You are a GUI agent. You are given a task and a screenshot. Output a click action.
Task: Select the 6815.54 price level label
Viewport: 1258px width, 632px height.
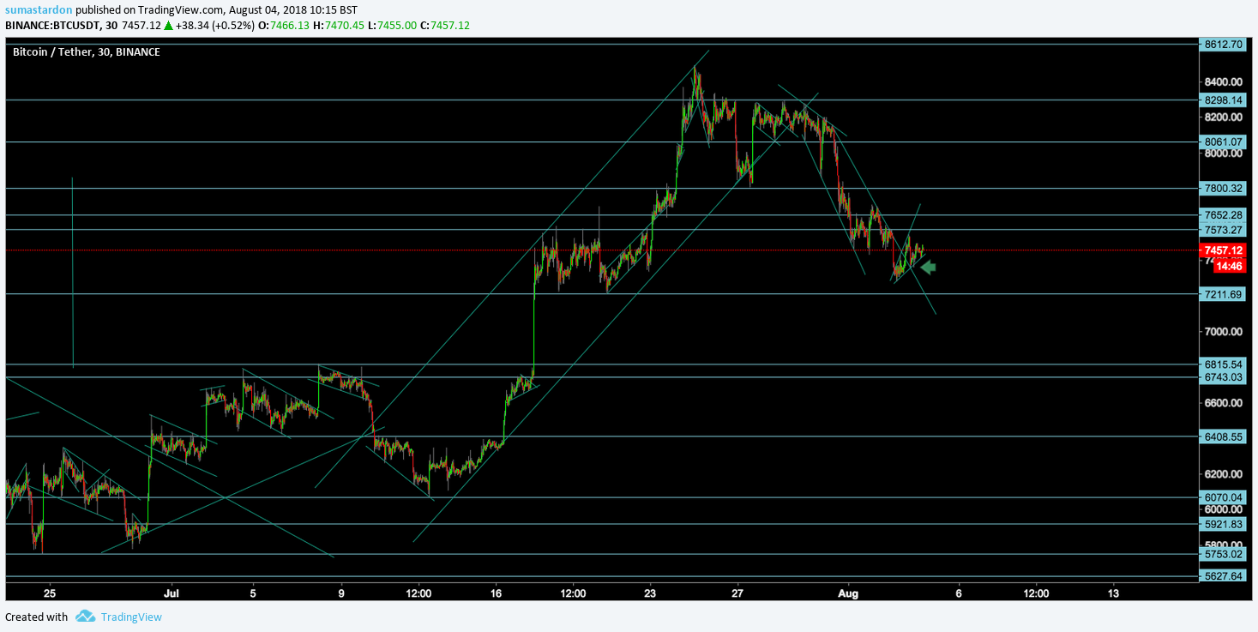click(1222, 364)
